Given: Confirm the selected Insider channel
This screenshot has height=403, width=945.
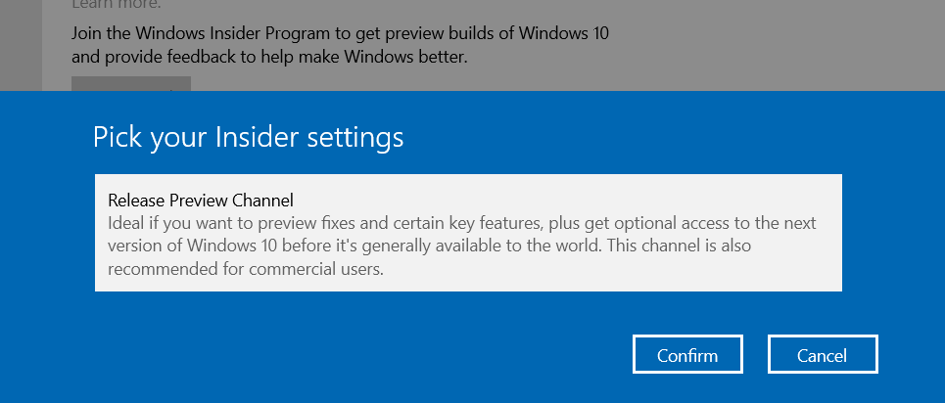Looking at the screenshot, I should [687, 355].
